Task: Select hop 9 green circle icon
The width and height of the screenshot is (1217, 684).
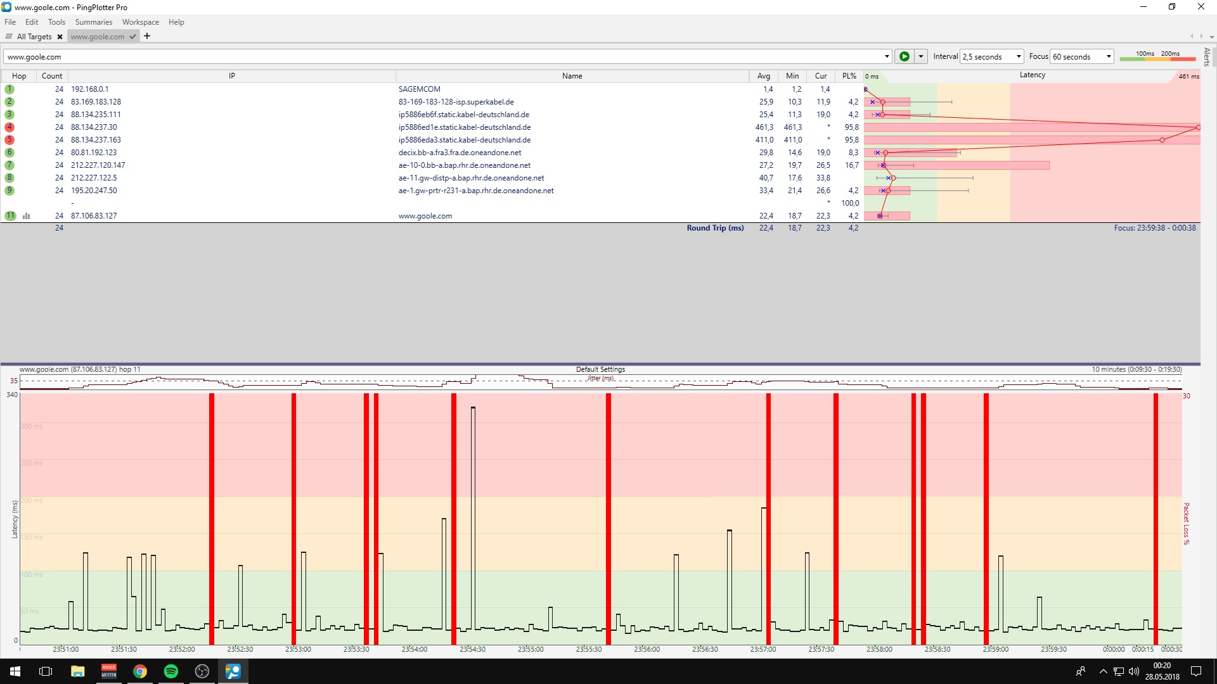Action: coord(10,191)
